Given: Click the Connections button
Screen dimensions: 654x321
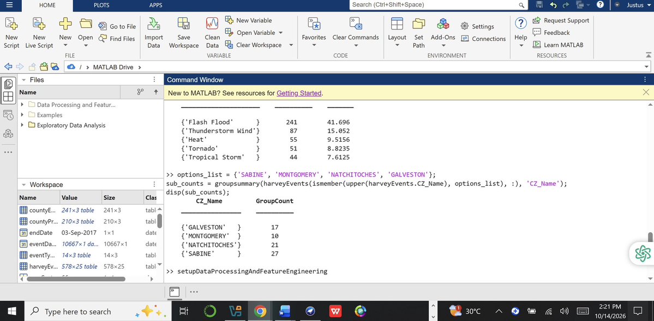Looking at the screenshot, I should 483,39.
